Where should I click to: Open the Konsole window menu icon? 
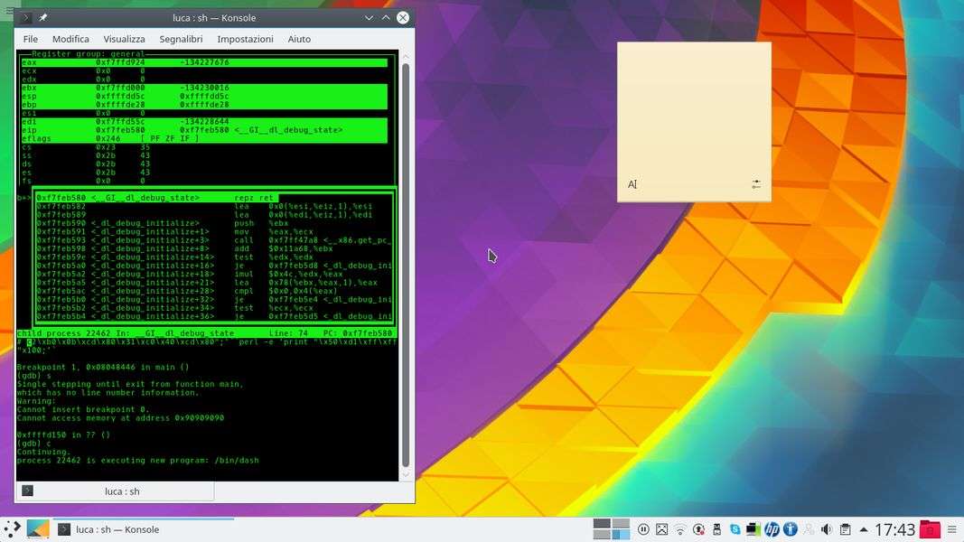(x=25, y=18)
